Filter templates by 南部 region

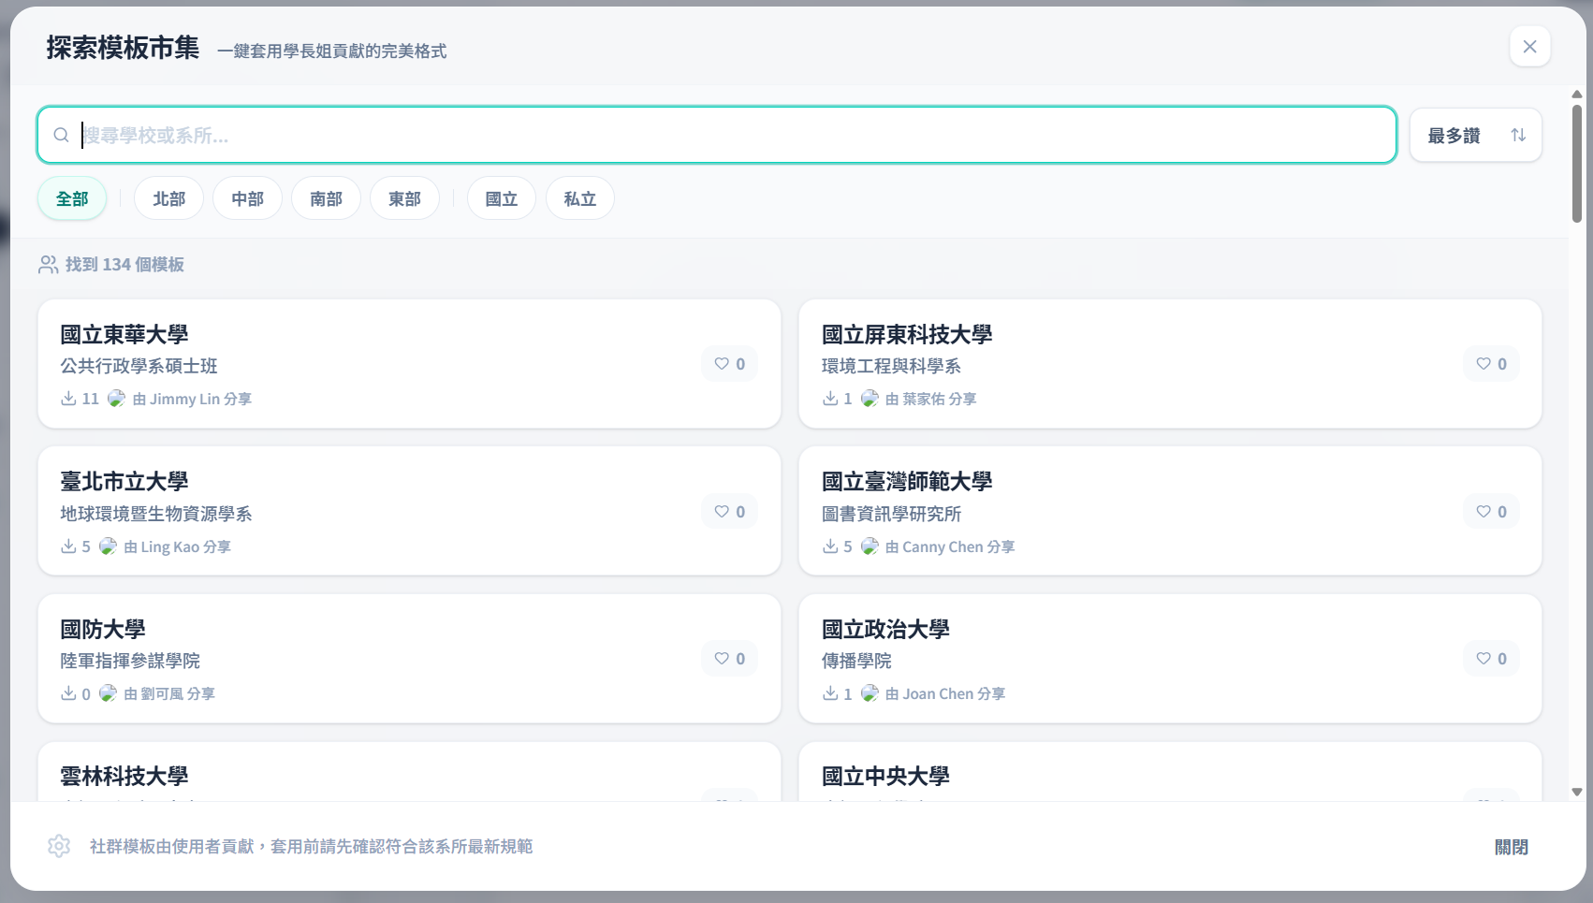tap(327, 198)
